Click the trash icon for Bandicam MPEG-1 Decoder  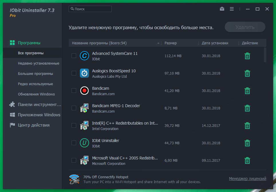247,108
